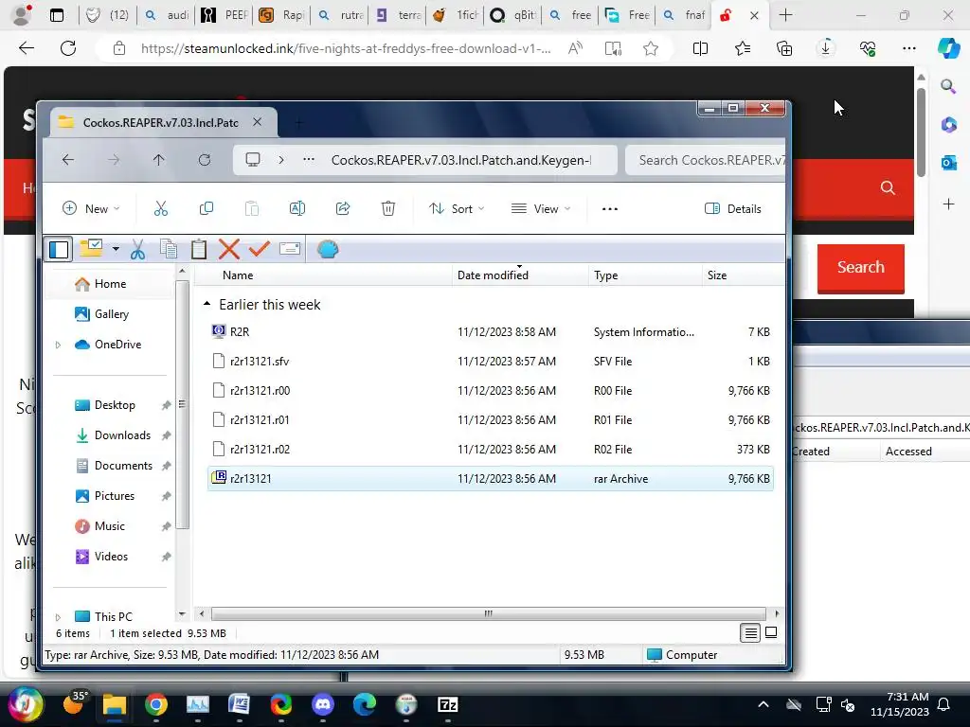
Task: Click the browser Downloads icon
Action: [825, 48]
